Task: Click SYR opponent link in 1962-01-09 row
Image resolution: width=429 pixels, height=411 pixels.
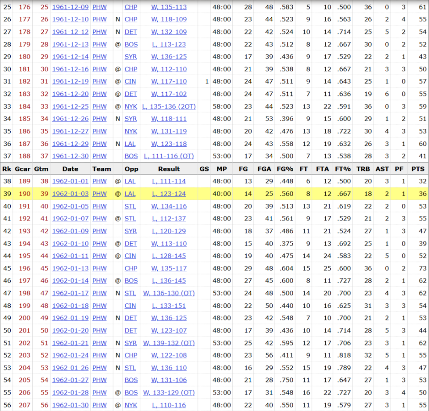Action: pyautogui.click(x=130, y=231)
